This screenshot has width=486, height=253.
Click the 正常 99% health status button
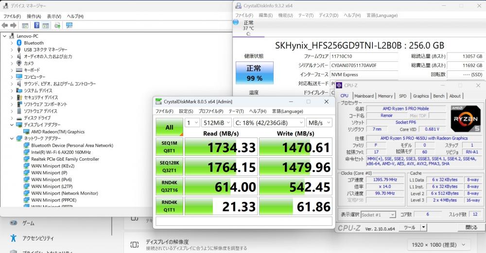[x=255, y=73]
